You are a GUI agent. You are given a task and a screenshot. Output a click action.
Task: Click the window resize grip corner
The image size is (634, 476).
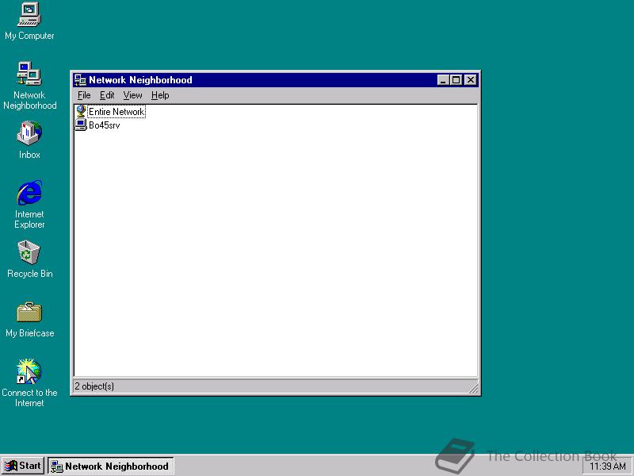coord(474,389)
